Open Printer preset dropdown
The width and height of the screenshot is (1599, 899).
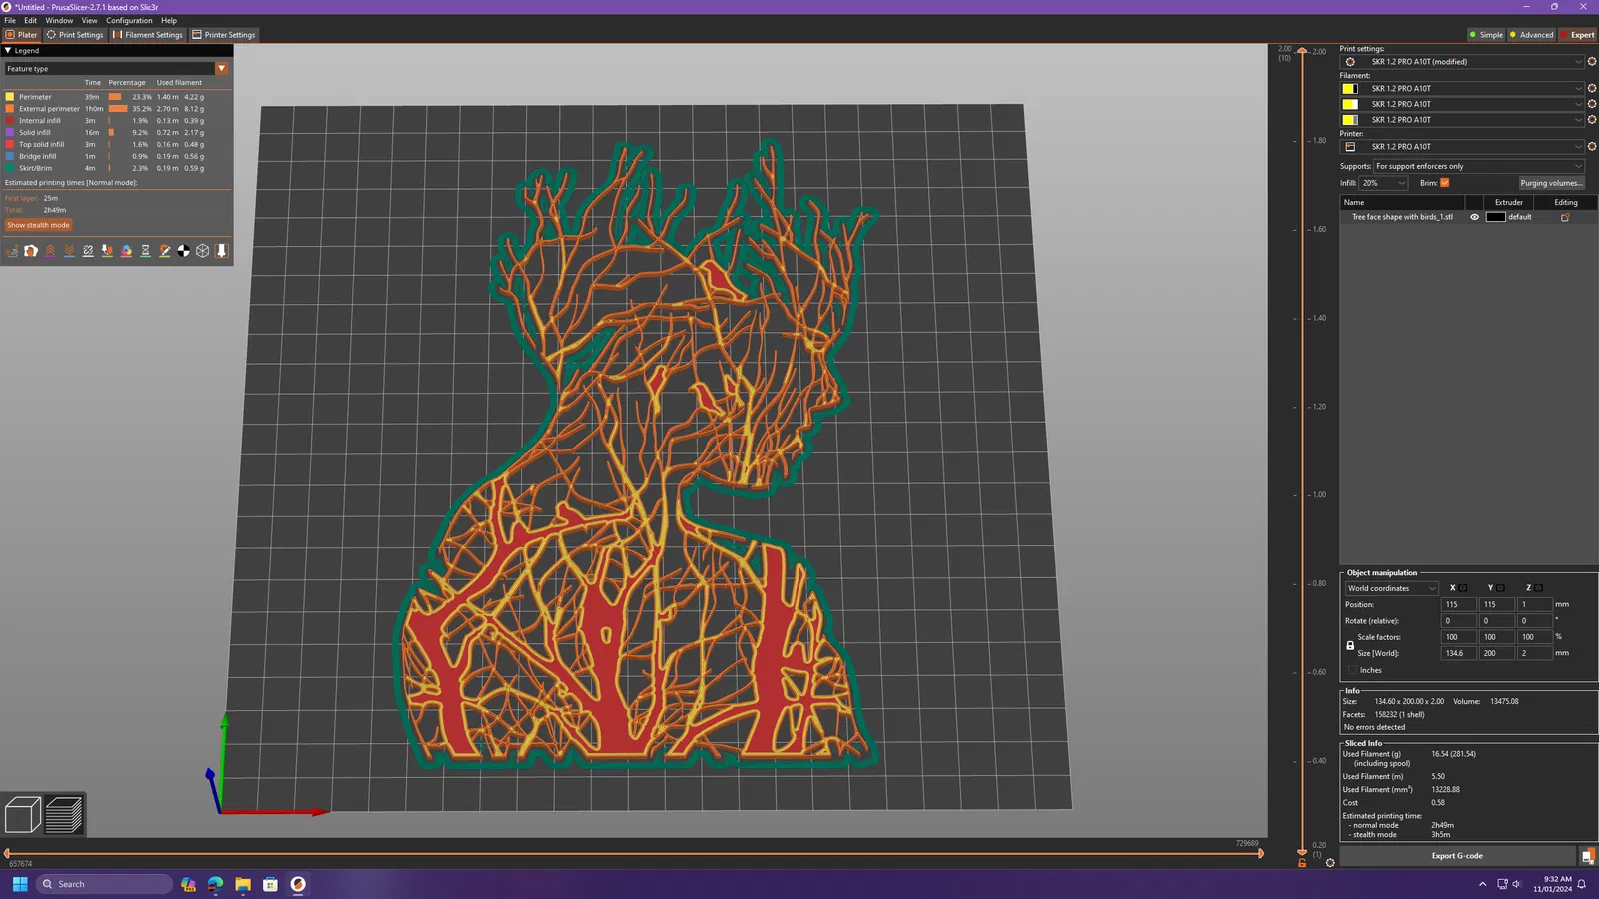1462,147
